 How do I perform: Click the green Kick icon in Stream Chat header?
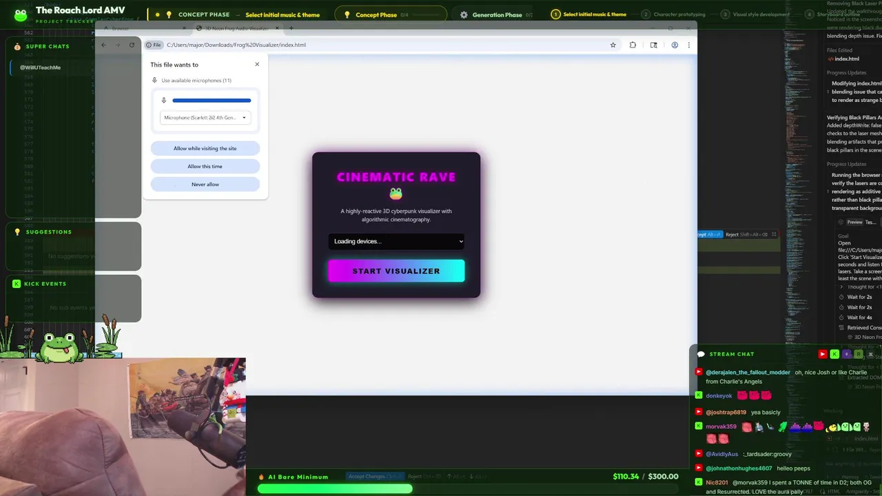tap(834, 354)
